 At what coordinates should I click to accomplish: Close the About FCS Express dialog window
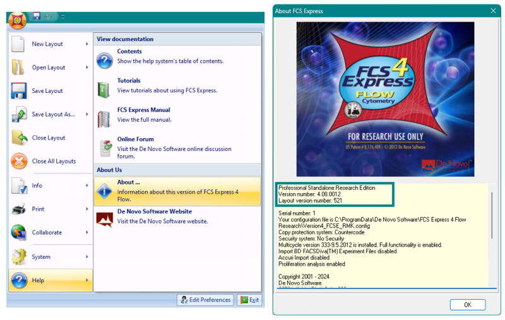tap(493, 11)
